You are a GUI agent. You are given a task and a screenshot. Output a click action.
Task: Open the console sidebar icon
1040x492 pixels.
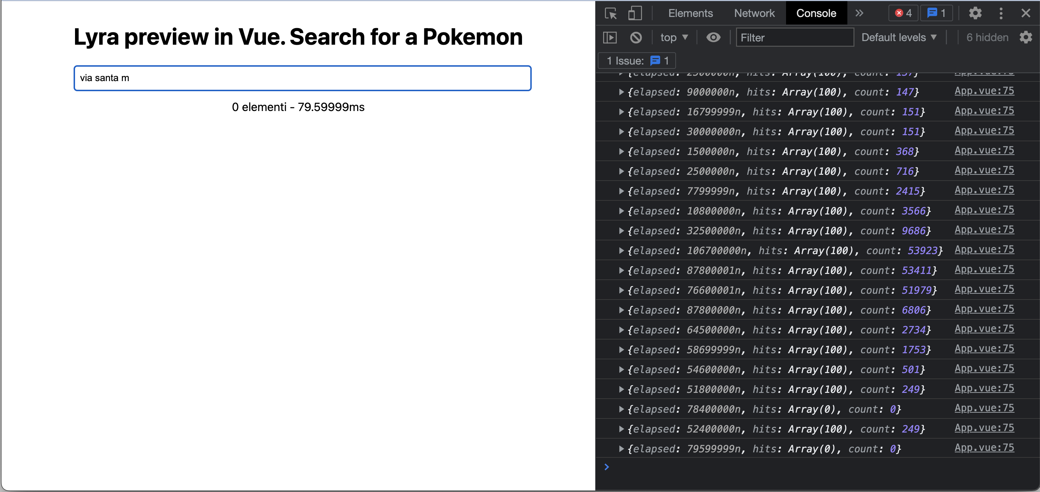point(610,37)
